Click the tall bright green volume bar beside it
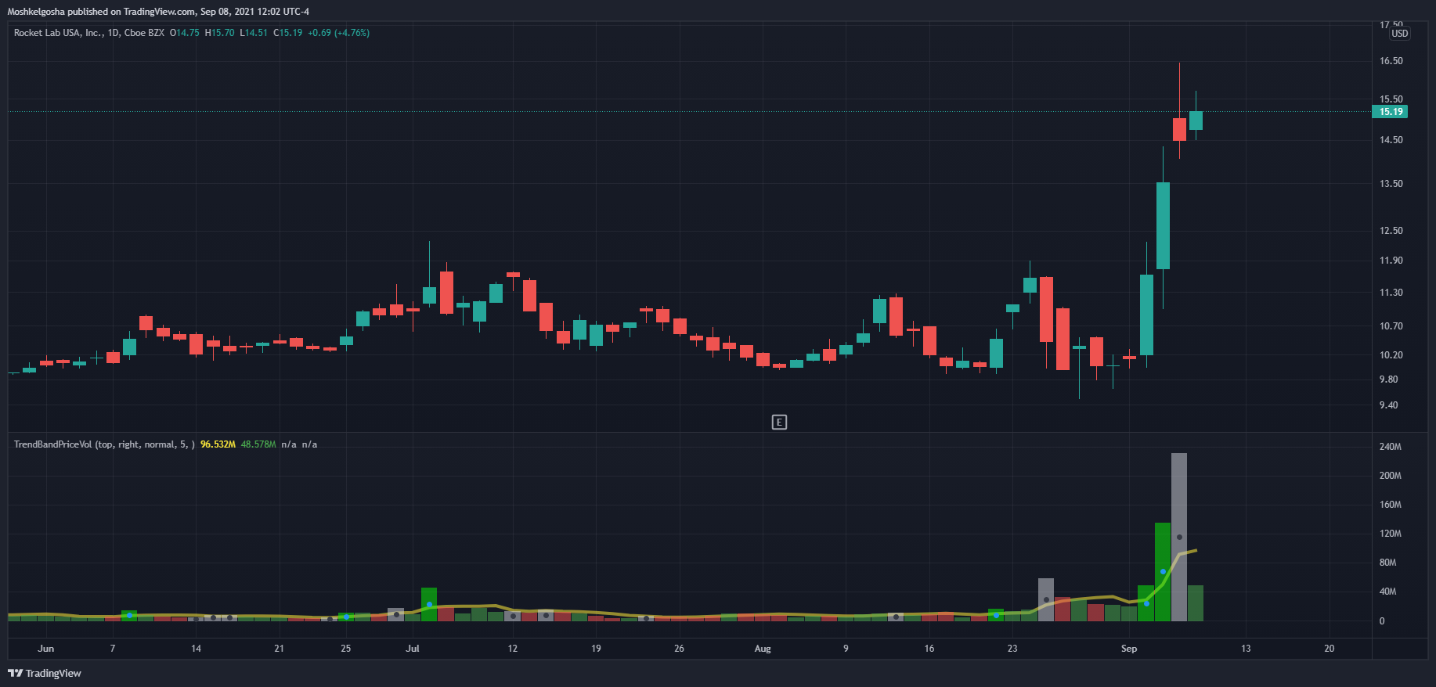The image size is (1436, 687). click(x=1163, y=572)
